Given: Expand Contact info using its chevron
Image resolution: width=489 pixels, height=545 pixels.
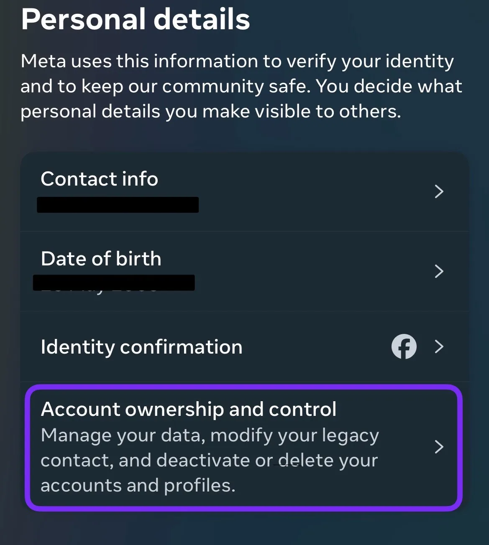Looking at the screenshot, I should click(x=439, y=191).
